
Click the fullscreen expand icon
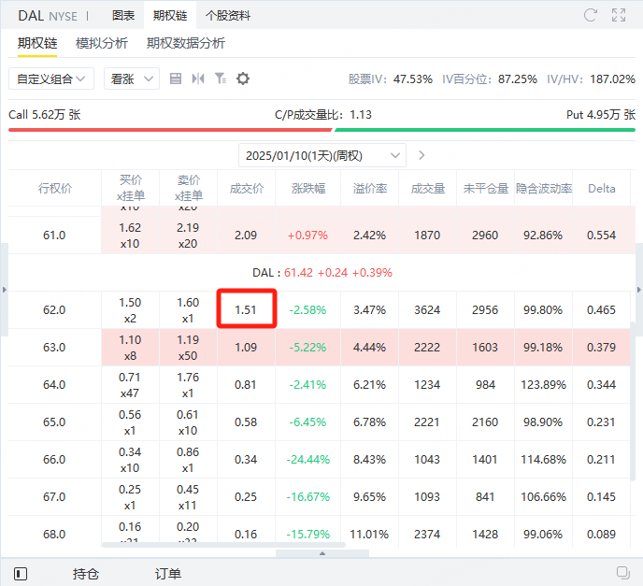tap(619, 15)
